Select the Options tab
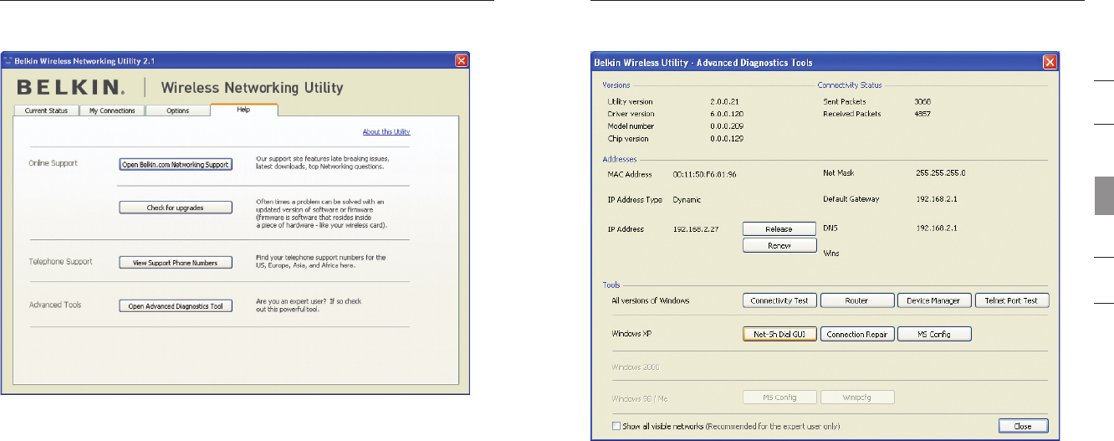The image size is (1114, 441). [x=177, y=110]
